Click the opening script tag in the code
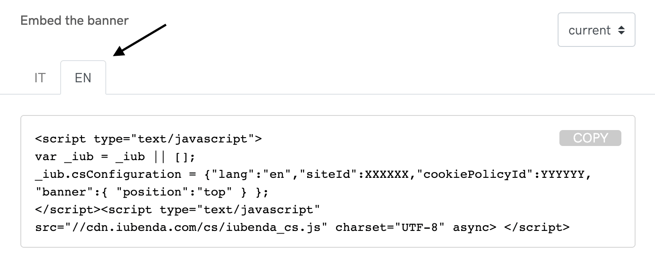Viewport: 655px width, 261px height. (148, 138)
